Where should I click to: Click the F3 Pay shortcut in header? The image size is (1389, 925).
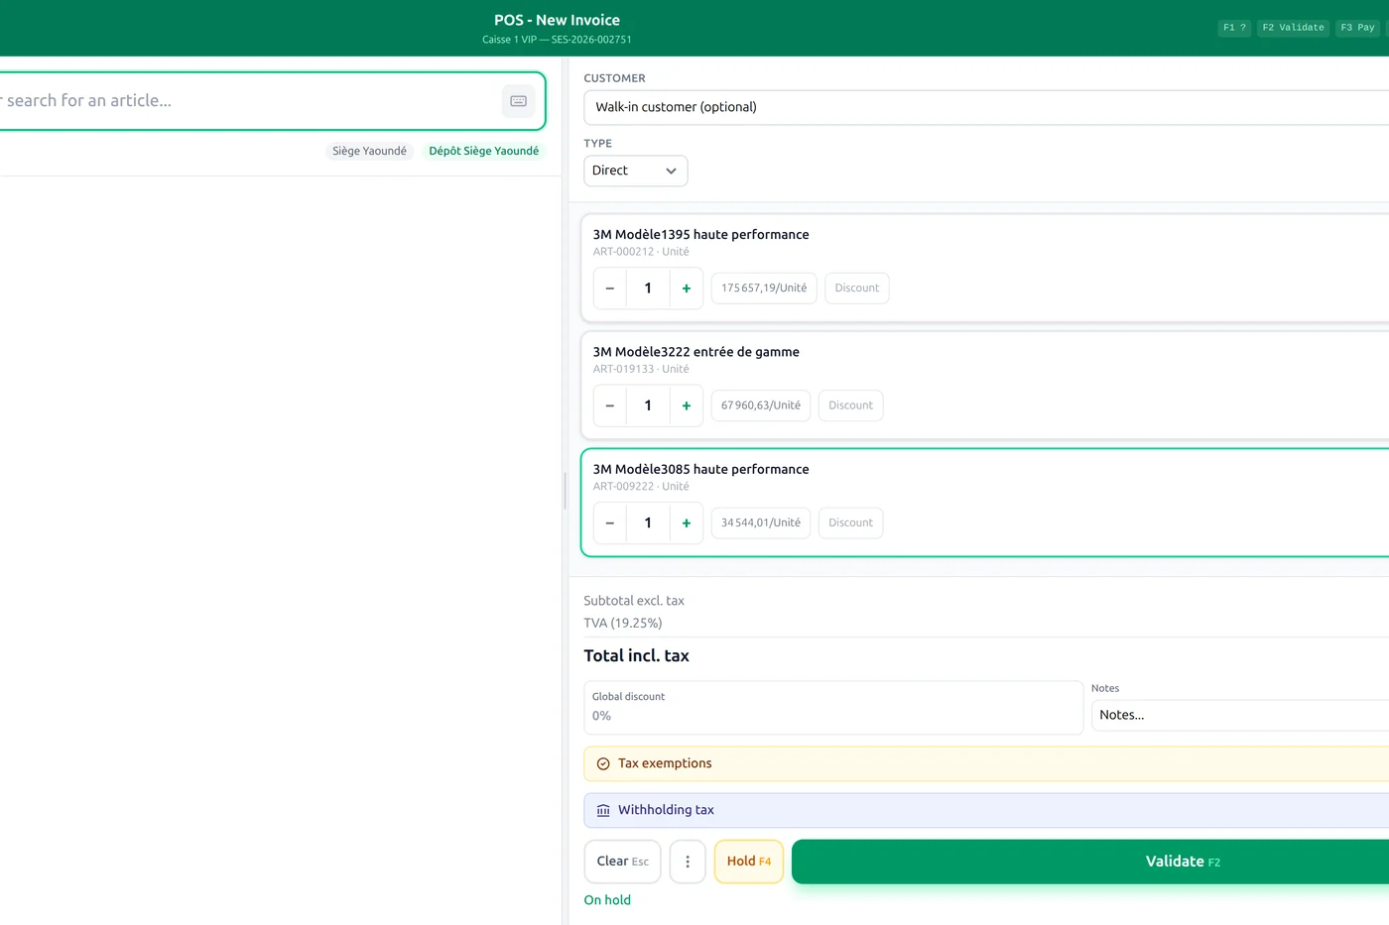[1357, 28]
